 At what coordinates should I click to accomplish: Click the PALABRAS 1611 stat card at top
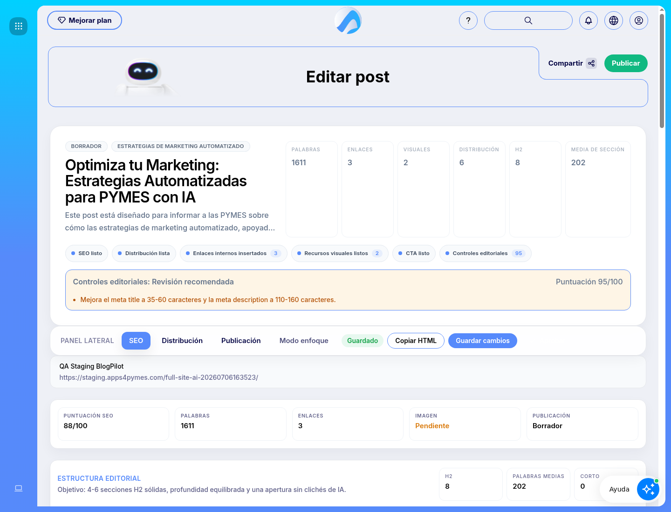coord(312,189)
